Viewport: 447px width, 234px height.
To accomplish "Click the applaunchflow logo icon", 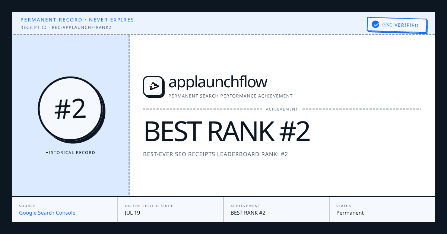I will (153, 87).
